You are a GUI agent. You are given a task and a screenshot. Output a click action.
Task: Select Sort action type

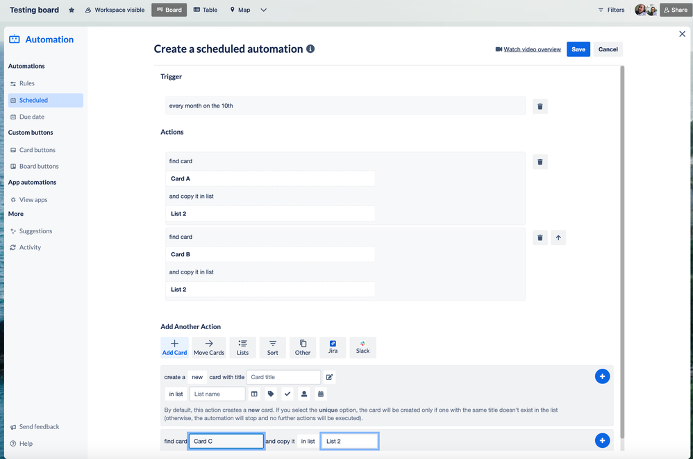coord(273,347)
